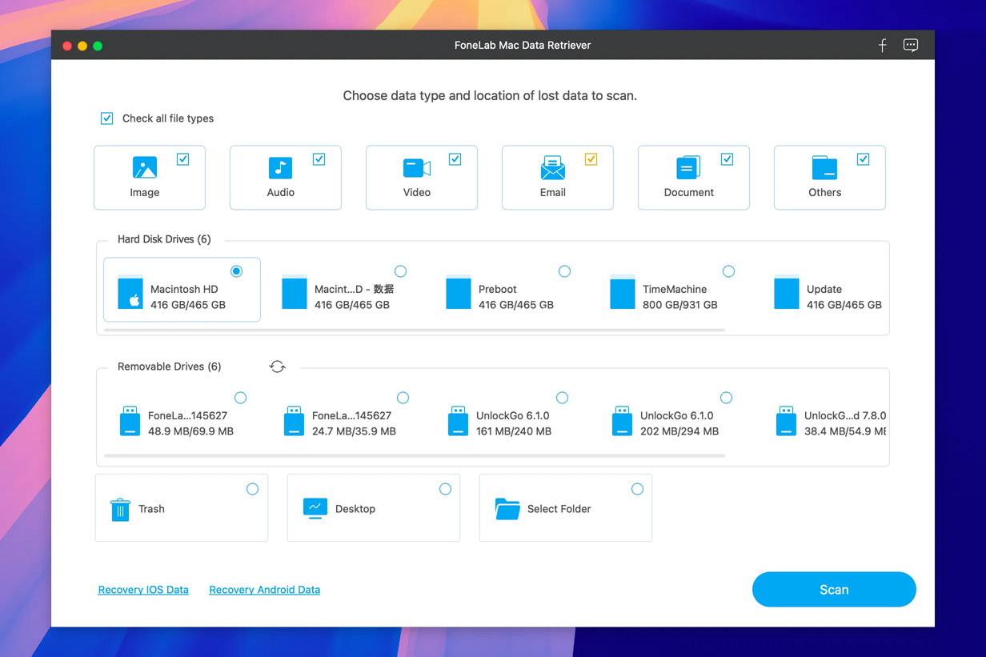Image resolution: width=986 pixels, height=657 pixels.
Task: Click the UnlockG...d 7.8.0 USB icon
Action: coord(787,421)
